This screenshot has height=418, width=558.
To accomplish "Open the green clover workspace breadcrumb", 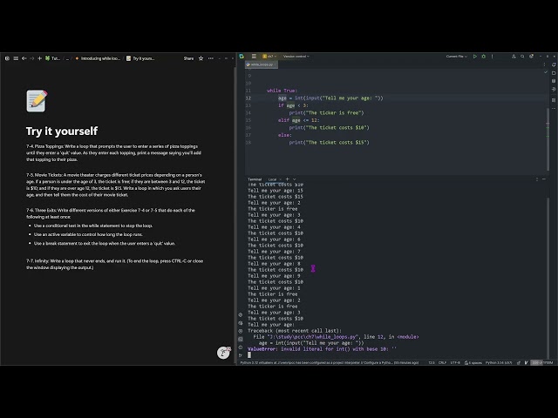I will [52, 58].
